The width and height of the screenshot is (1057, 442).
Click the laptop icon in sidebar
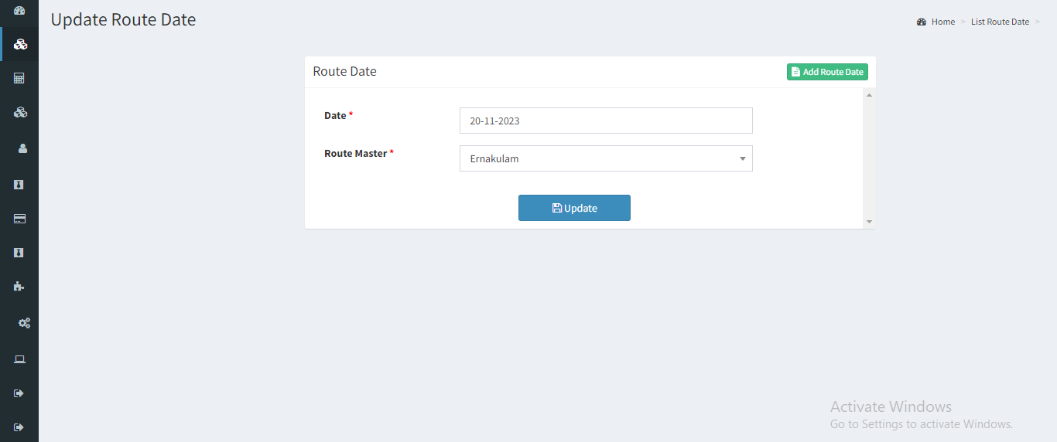pos(20,359)
